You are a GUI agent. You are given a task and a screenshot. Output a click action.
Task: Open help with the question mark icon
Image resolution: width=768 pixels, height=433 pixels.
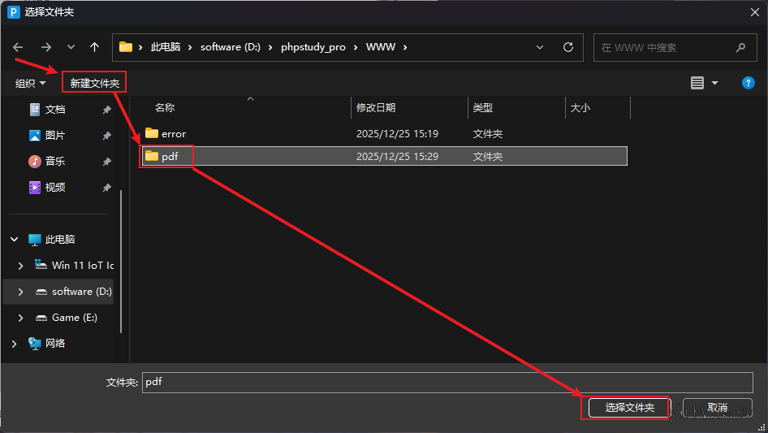click(748, 83)
